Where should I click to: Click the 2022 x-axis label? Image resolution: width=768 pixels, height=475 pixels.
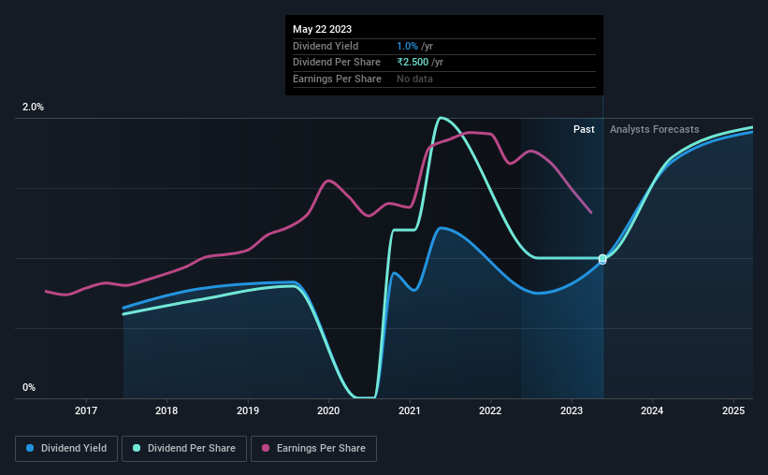point(490,410)
